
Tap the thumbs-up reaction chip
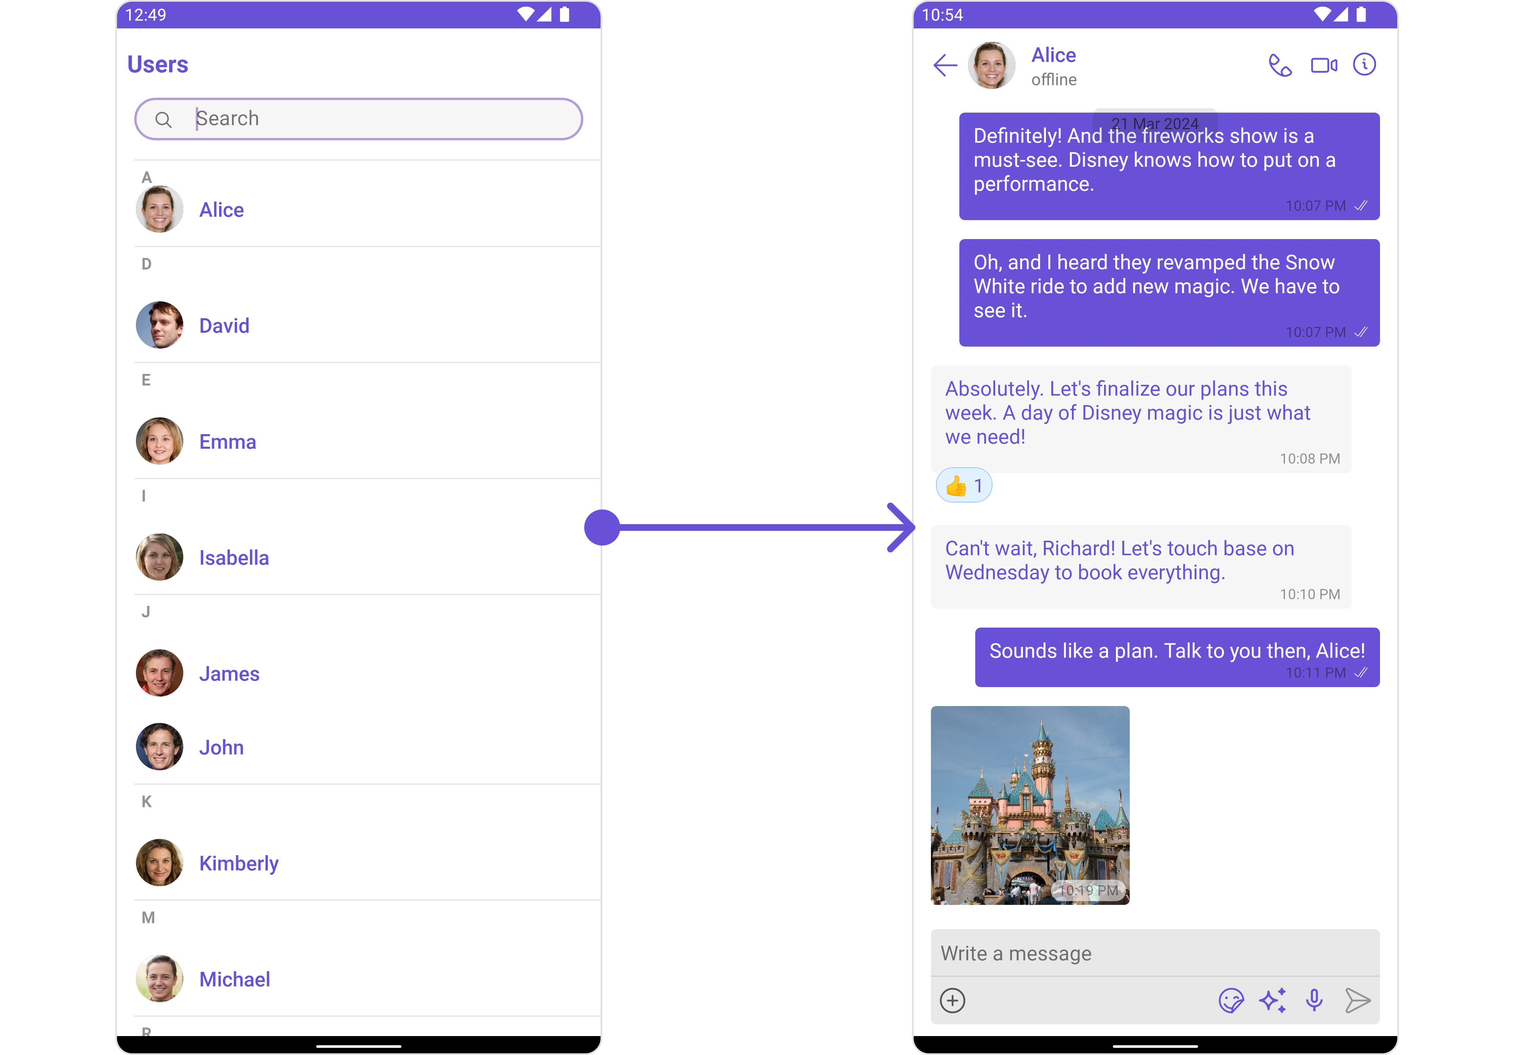[964, 486]
